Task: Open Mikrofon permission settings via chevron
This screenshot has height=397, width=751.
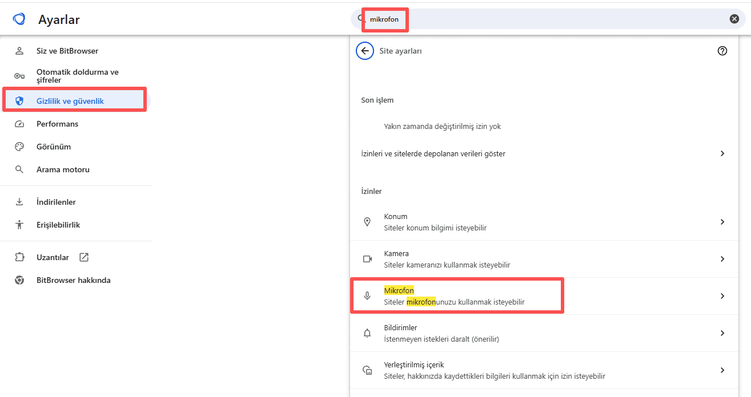Action: 722,296
